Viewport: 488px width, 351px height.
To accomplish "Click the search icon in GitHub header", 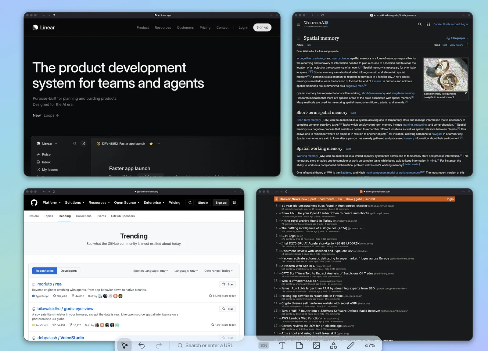I will [x=190, y=202].
